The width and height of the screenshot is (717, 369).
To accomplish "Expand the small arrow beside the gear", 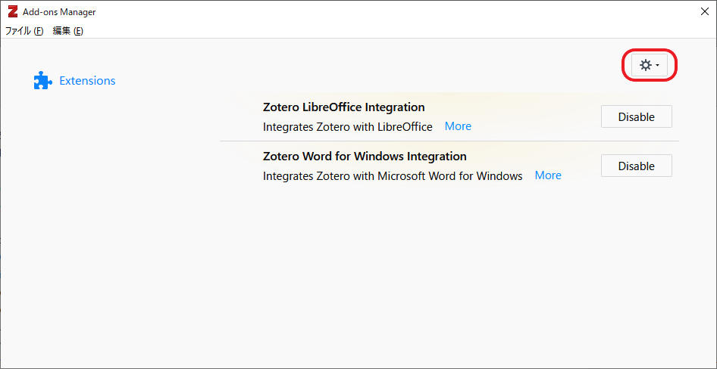I will click(658, 66).
